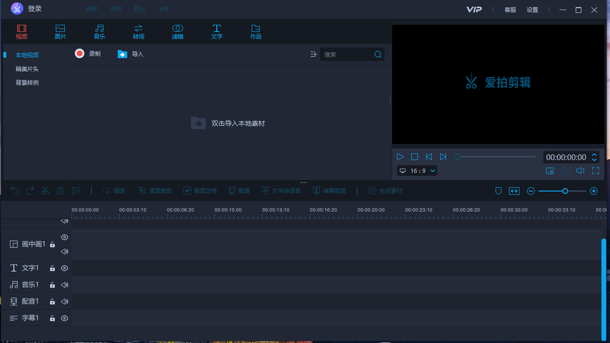This screenshot has height=343, width=610.
Task: Click the 生成素材 generate material tool
Action: (x=386, y=191)
